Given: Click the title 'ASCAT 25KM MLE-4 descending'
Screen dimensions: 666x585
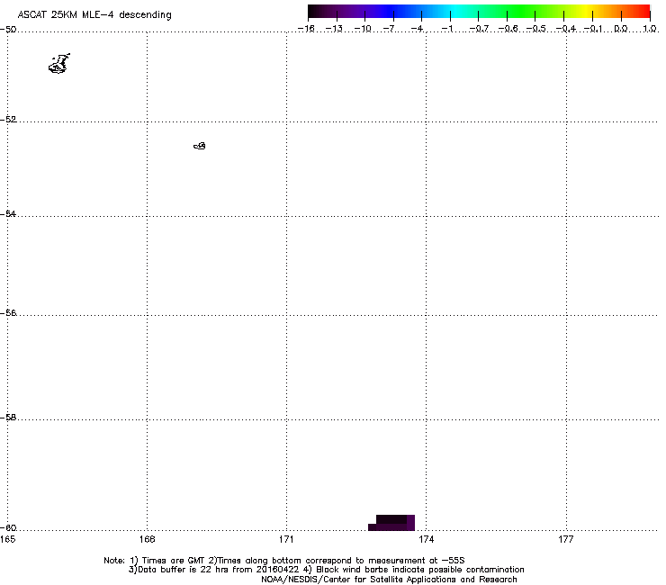Looking at the screenshot, I should click(94, 15).
